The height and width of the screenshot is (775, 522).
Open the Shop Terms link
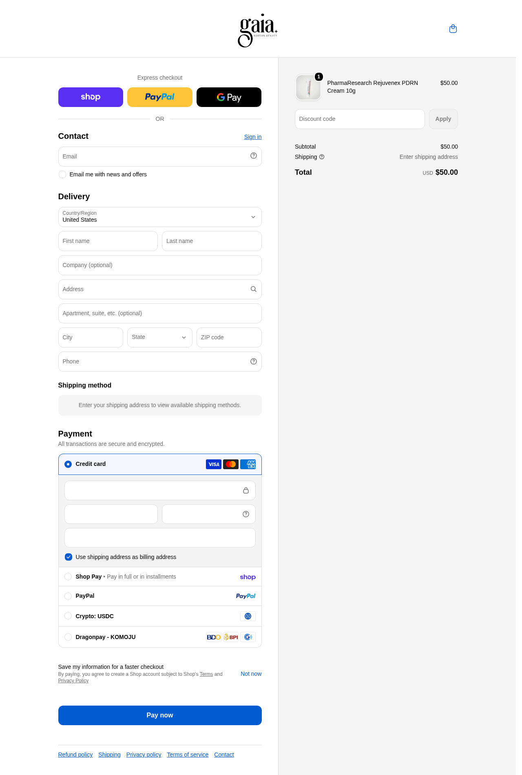pos(206,674)
